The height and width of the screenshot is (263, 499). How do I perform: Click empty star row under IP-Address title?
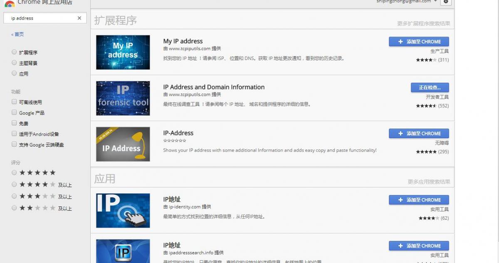[x=174, y=141]
